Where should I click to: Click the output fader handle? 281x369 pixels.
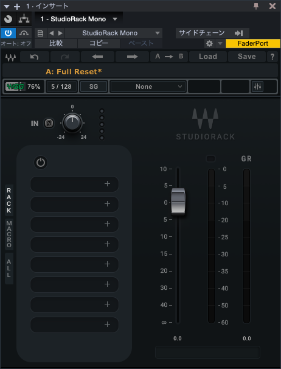point(178,202)
